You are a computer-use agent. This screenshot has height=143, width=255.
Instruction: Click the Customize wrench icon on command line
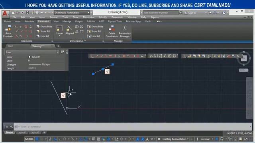11,127
